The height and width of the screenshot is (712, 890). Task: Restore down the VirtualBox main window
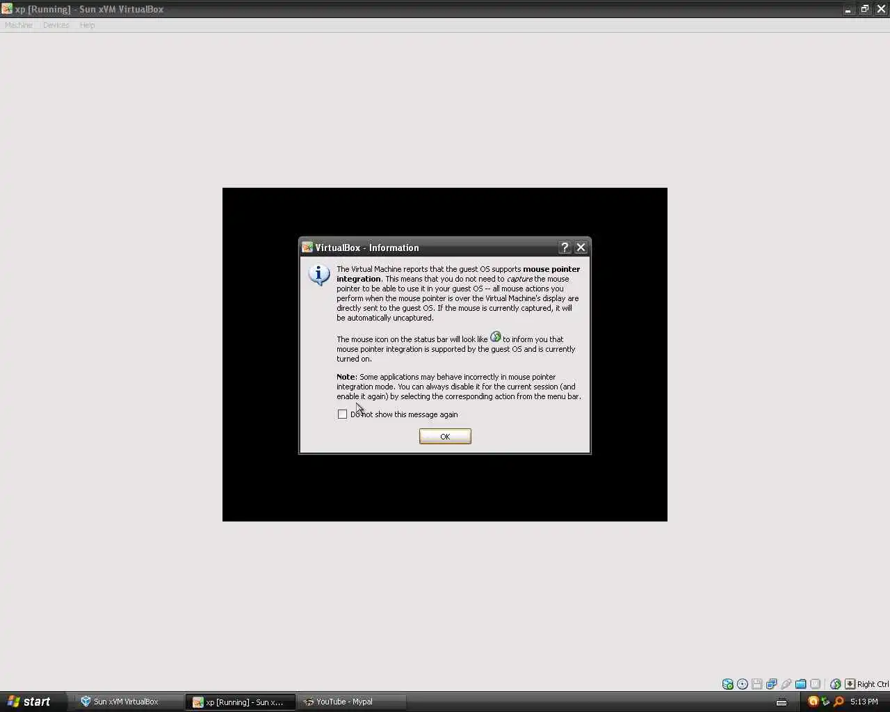(864, 9)
